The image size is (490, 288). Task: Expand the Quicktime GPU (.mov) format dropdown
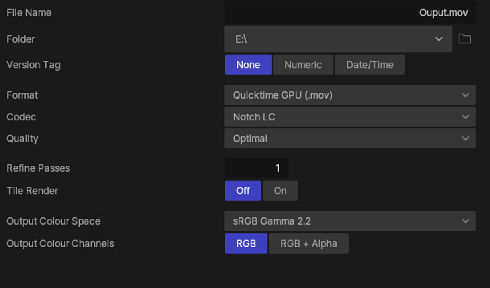click(341, 95)
